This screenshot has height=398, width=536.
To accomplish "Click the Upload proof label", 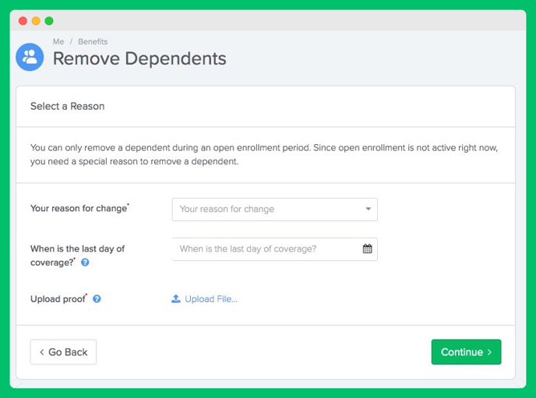I will (x=58, y=299).
